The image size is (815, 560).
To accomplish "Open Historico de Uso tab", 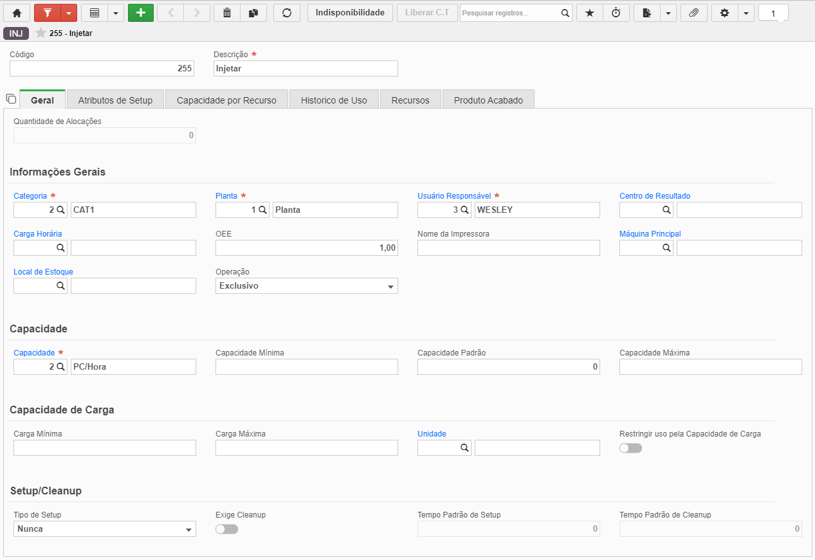I will point(334,100).
